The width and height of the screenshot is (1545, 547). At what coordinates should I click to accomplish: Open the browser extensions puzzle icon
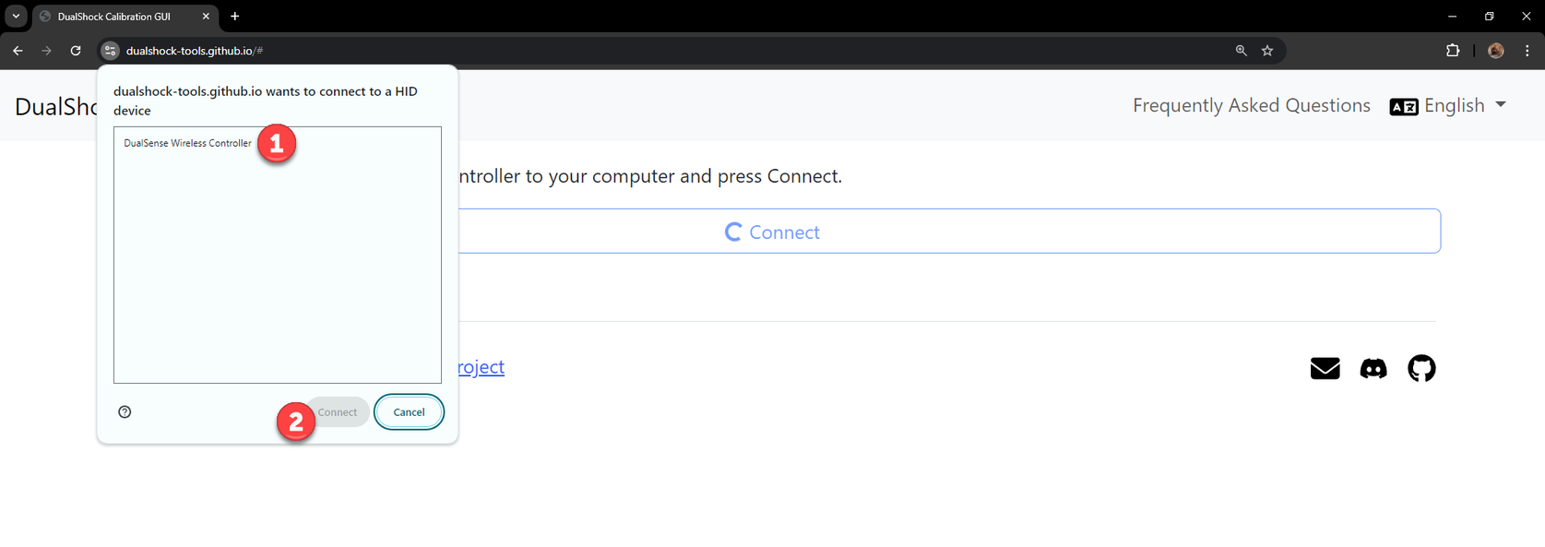[x=1453, y=51]
